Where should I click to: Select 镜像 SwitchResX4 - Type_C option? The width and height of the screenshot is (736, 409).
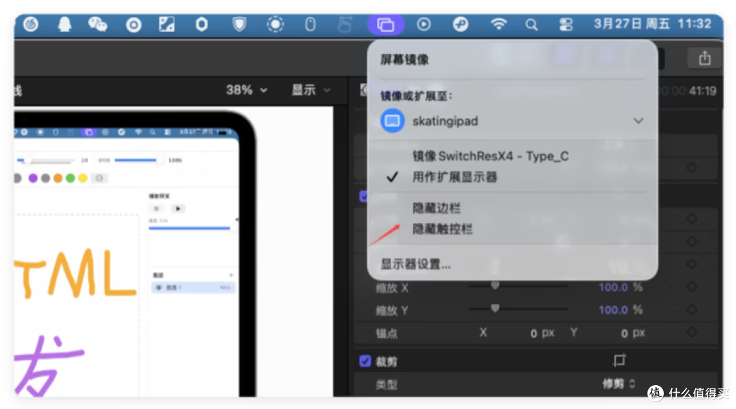[x=491, y=156]
